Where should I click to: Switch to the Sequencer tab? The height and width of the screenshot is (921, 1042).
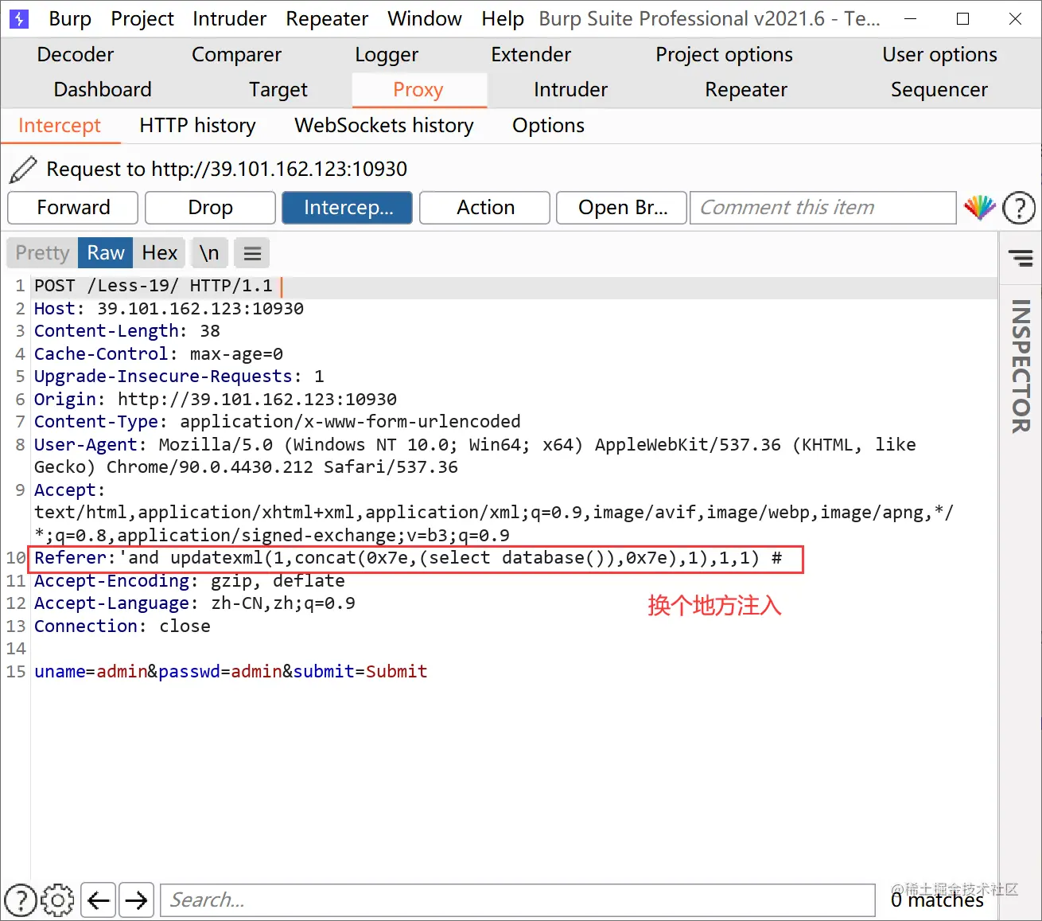pos(939,90)
